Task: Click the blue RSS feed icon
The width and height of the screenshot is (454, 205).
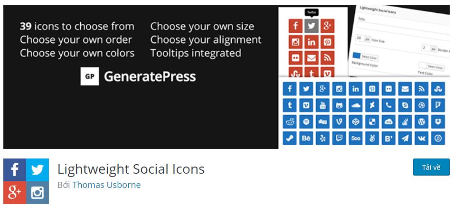Action: point(422,89)
